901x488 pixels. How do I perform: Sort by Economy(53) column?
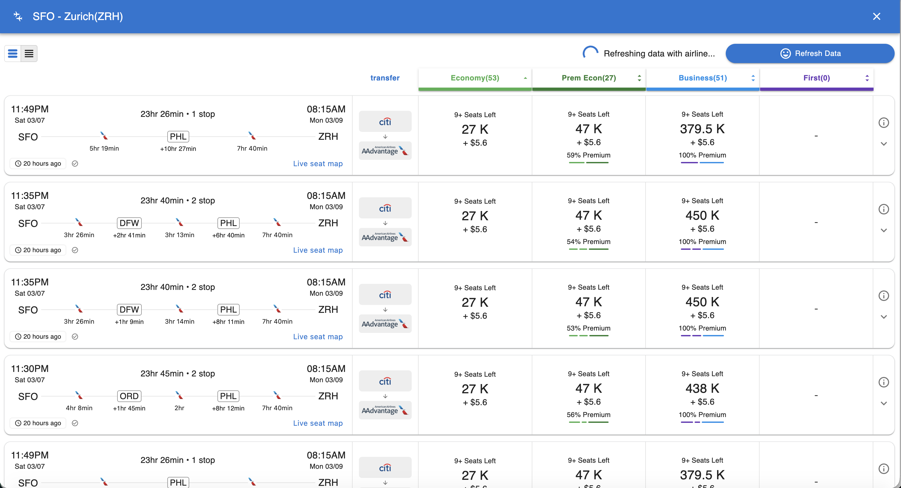click(475, 78)
